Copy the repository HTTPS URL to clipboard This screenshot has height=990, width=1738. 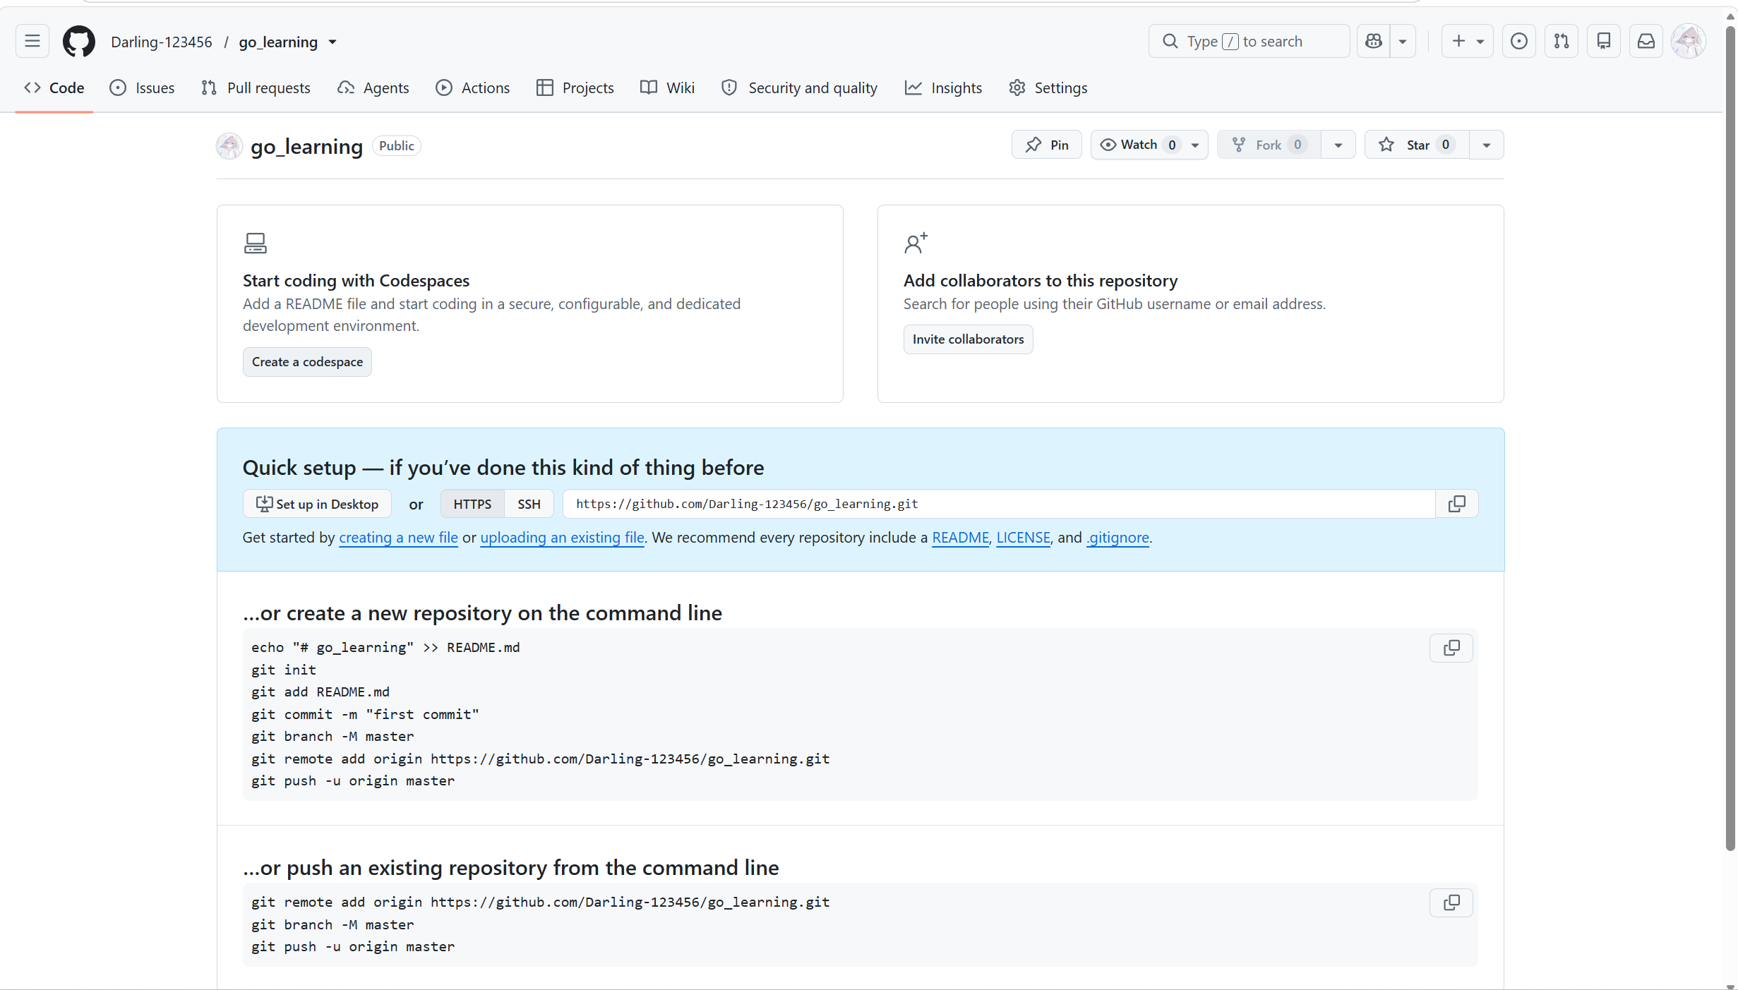pyautogui.click(x=1457, y=504)
